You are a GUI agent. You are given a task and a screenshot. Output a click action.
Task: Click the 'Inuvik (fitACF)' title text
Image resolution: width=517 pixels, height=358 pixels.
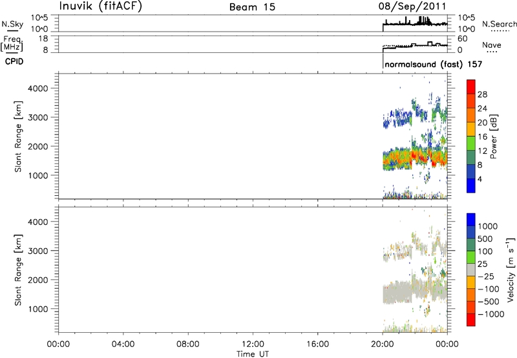coord(101,6)
